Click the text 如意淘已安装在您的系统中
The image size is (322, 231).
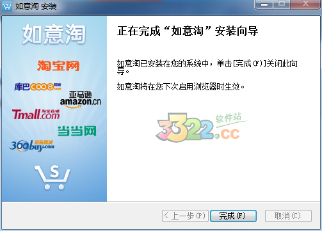(163, 63)
